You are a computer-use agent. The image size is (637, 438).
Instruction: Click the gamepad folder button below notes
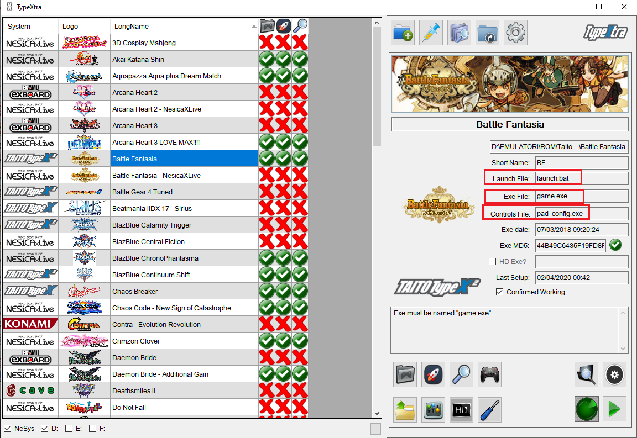(x=405, y=374)
